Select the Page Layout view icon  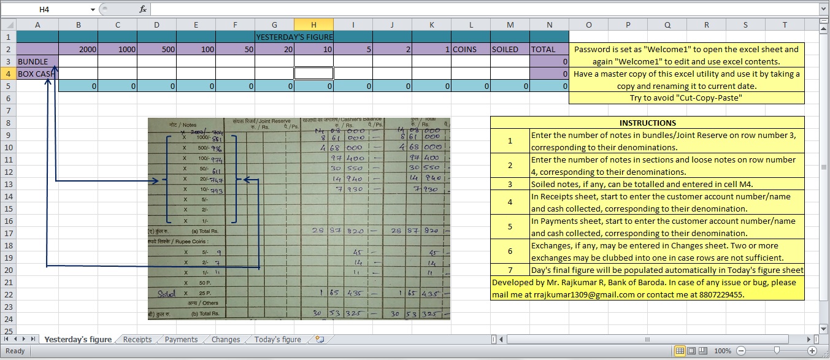(690, 350)
